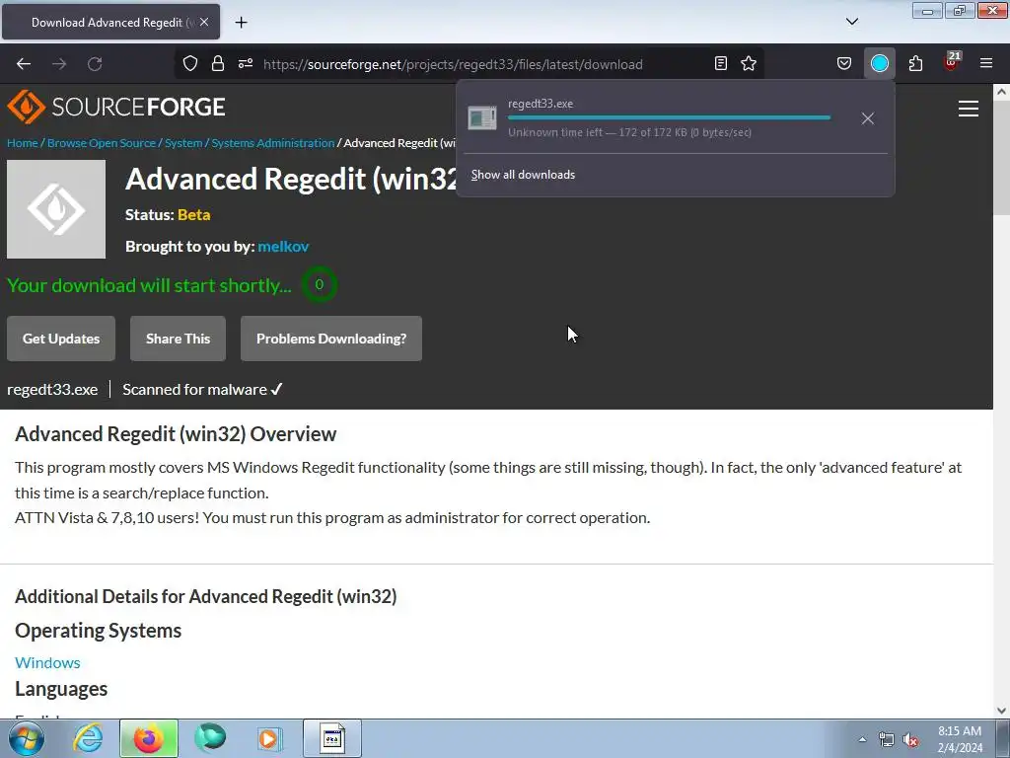1010x758 pixels.
Task: Open Browse Open Source breadcrumb
Action: 102,143
